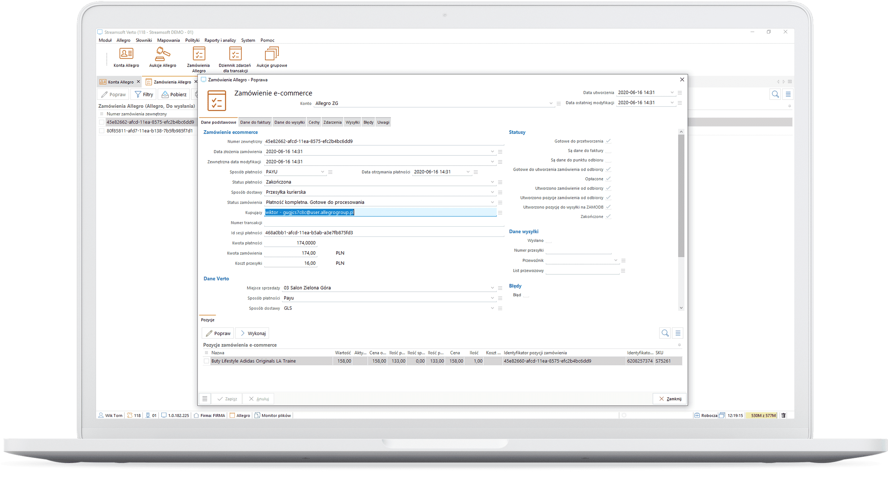Click Pobierz button in main window

pyautogui.click(x=174, y=95)
